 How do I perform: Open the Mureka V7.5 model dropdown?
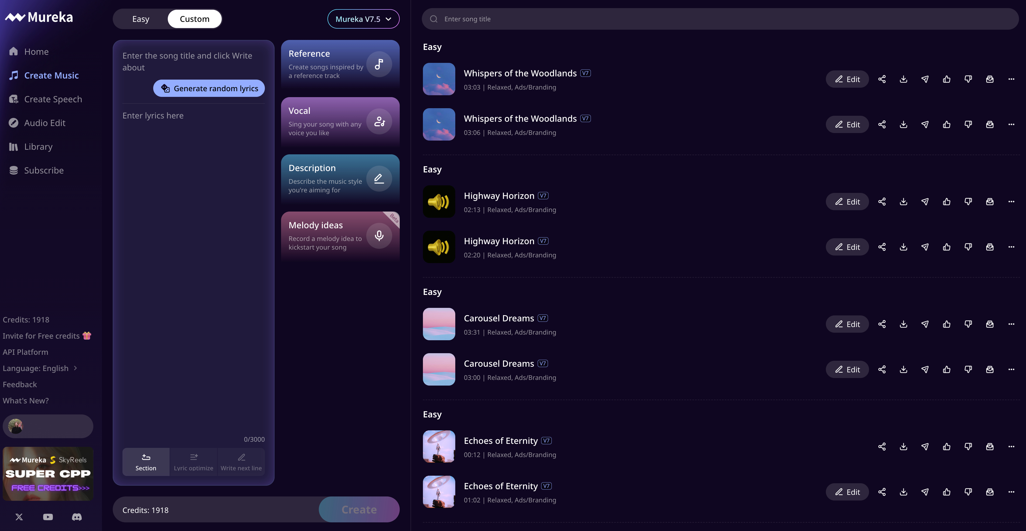tap(363, 19)
